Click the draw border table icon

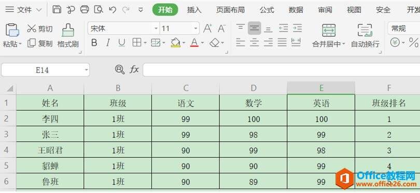156,42
